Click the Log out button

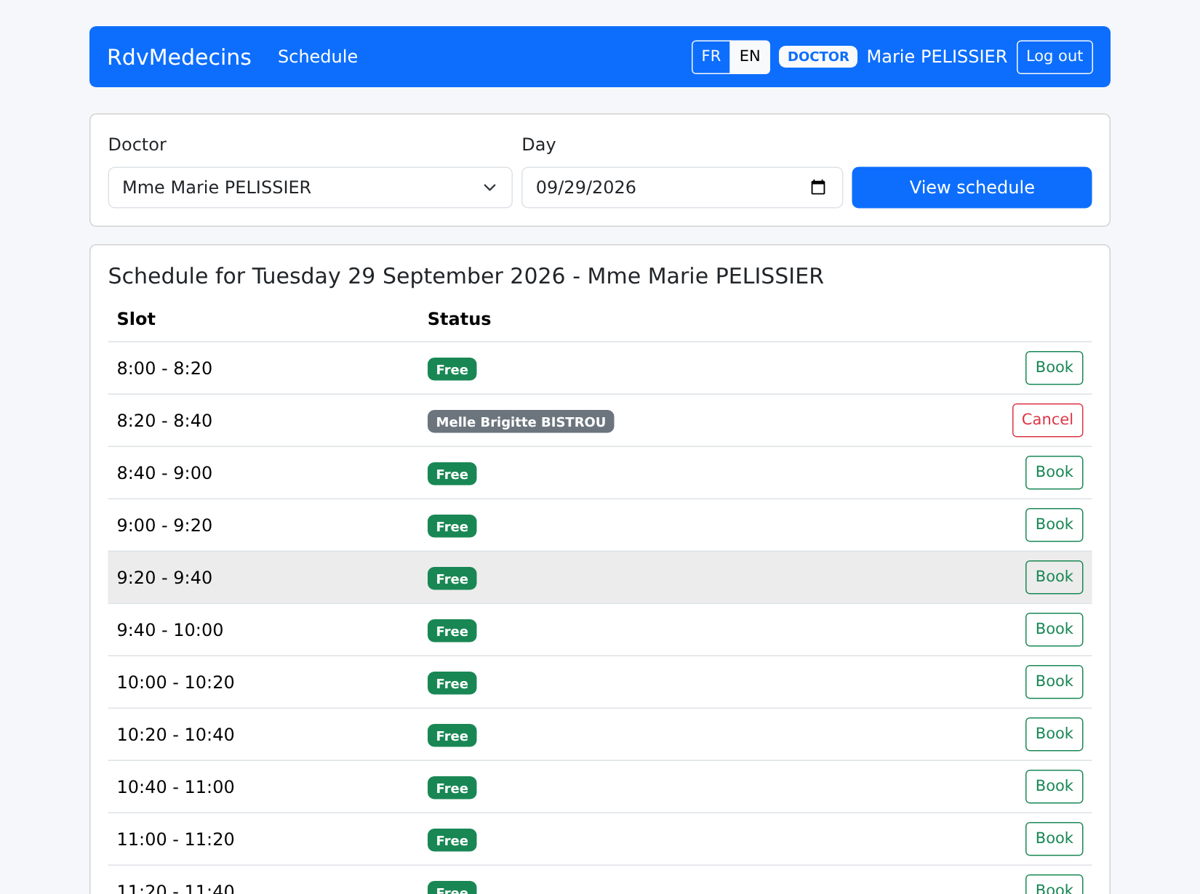click(x=1055, y=57)
